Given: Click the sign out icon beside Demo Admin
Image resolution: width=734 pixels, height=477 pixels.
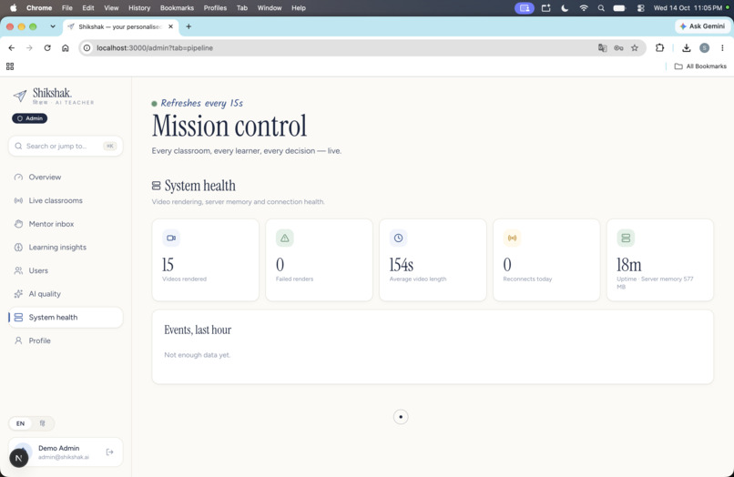Looking at the screenshot, I should click(109, 452).
